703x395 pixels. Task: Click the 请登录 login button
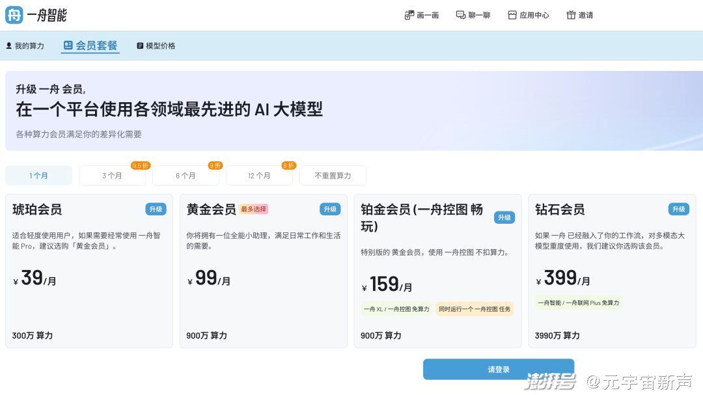click(499, 370)
